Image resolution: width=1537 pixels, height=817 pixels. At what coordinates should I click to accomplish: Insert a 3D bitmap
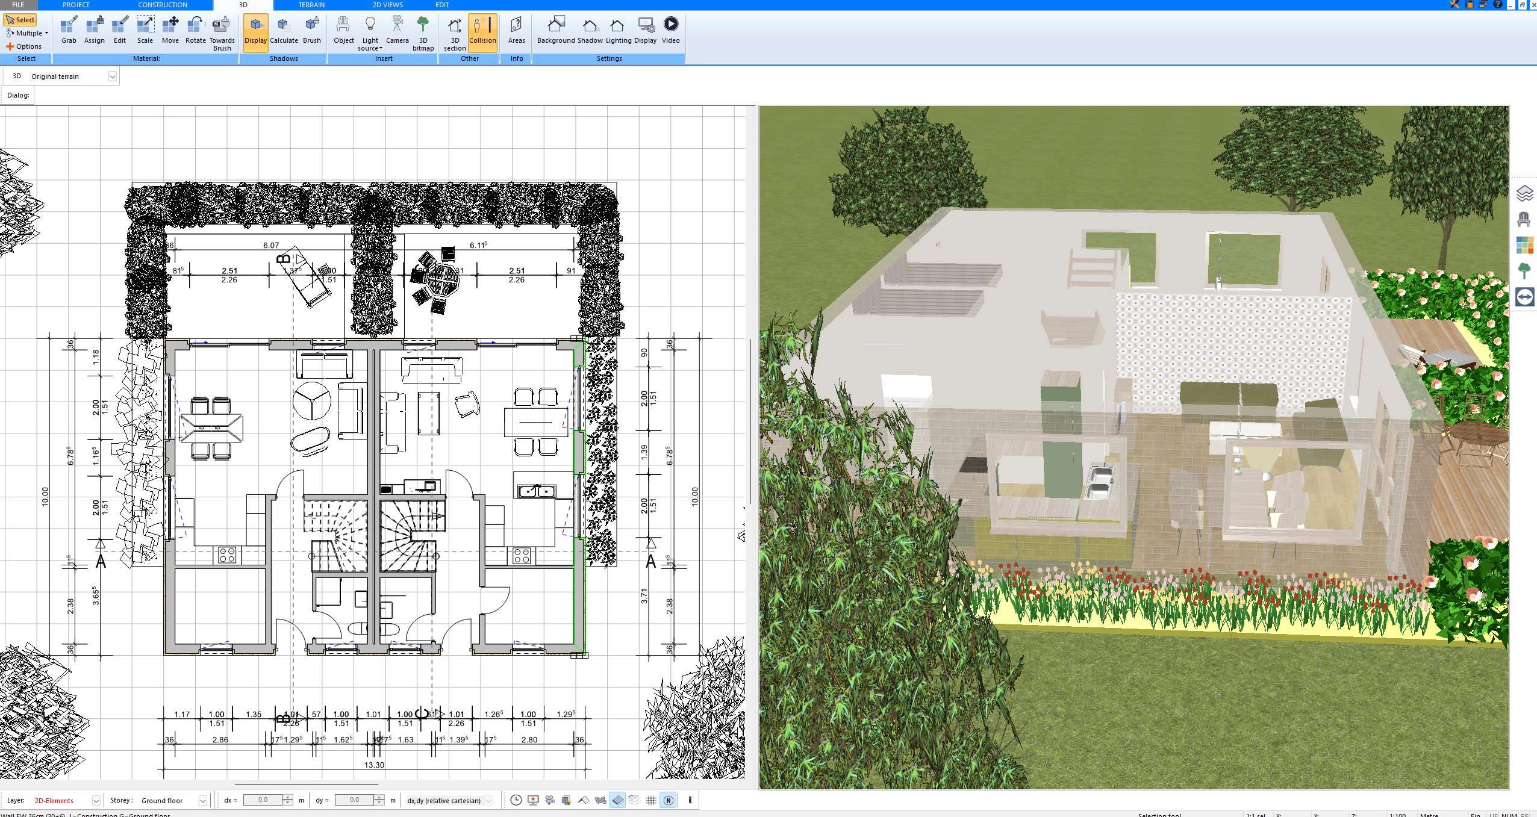point(423,34)
